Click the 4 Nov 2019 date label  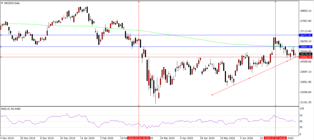click(8, 138)
